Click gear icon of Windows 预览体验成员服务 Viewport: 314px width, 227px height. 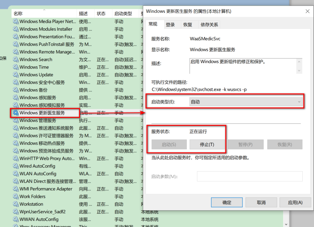coord(16,151)
